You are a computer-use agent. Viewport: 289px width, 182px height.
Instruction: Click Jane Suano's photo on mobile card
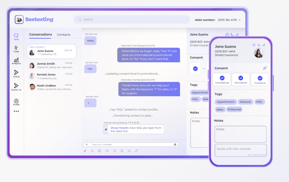[259, 53]
